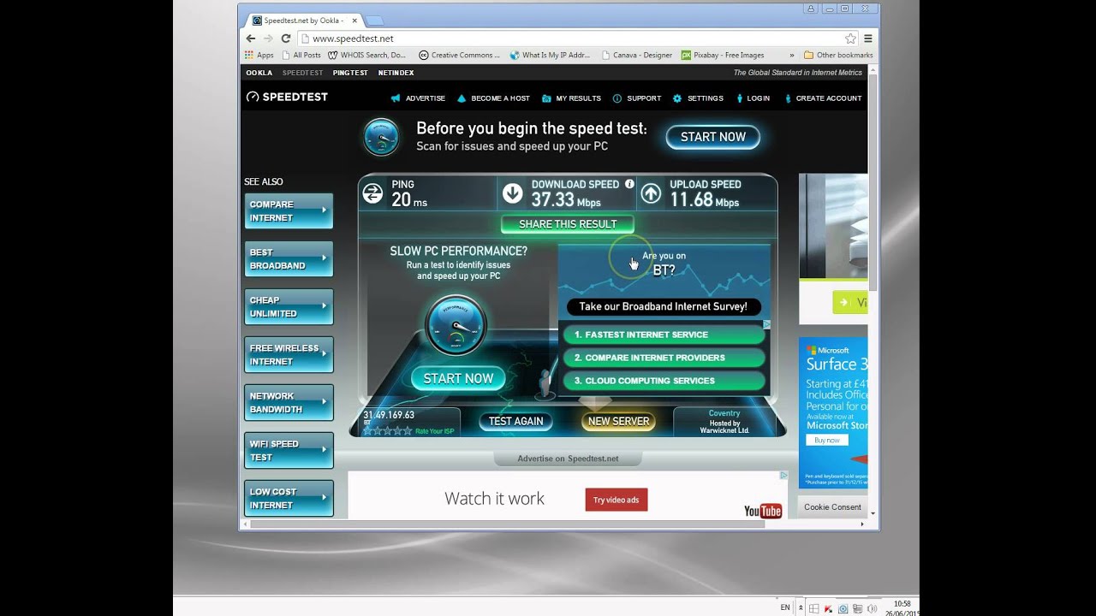The image size is (1096, 616).
Task: Open the Pixabay - Free Images bookmark
Action: (x=723, y=55)
